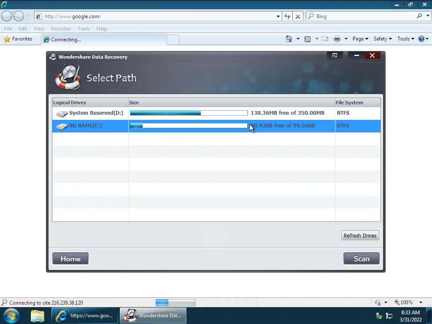The image size is (432, 324).
Task: Click the Print icon
Action: pyautogui.click(x=337, y=39)
